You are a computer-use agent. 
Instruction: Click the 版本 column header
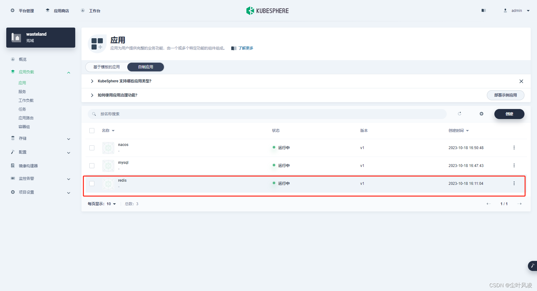(364, 131)
